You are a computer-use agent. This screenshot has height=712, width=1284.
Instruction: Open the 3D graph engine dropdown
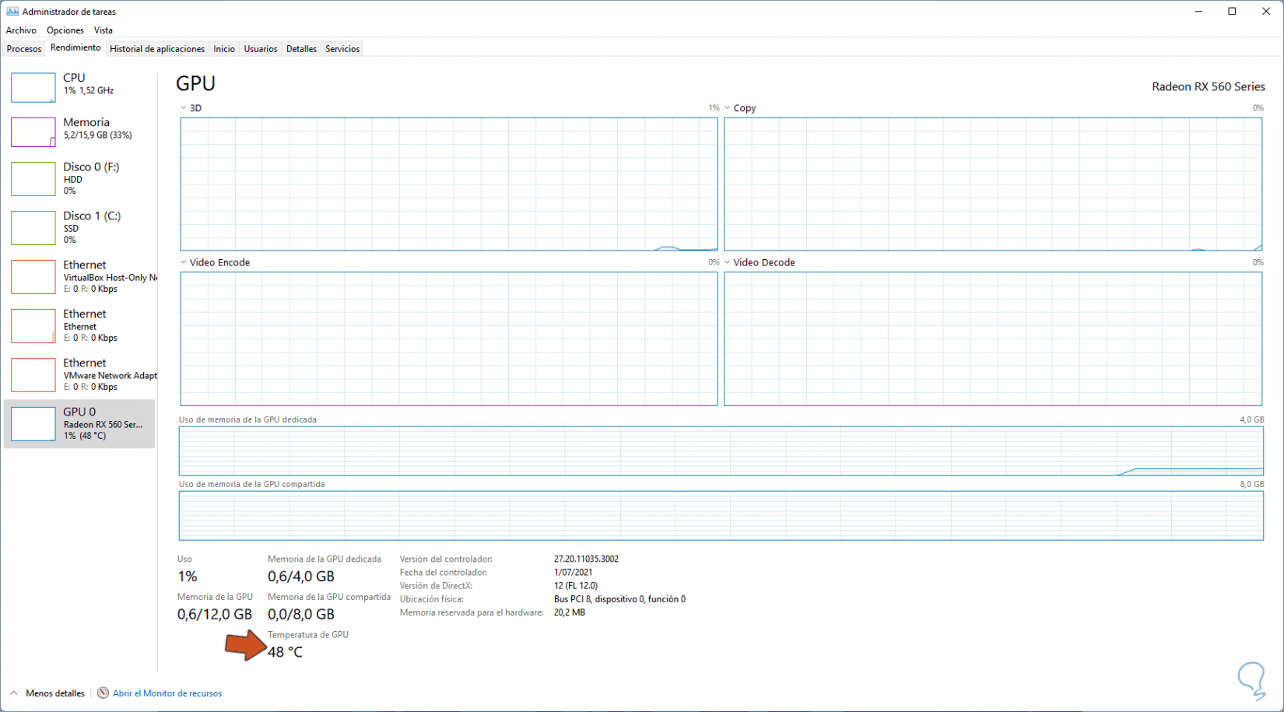coord(184,108)
